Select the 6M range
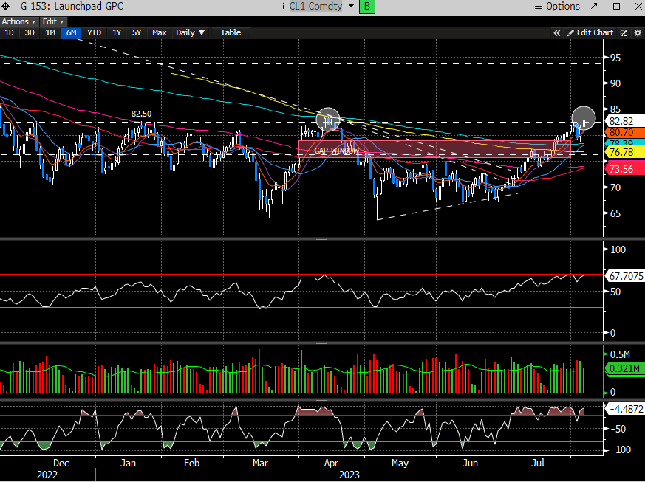Viewport: 645px width, 482px height. pos(71,33)
